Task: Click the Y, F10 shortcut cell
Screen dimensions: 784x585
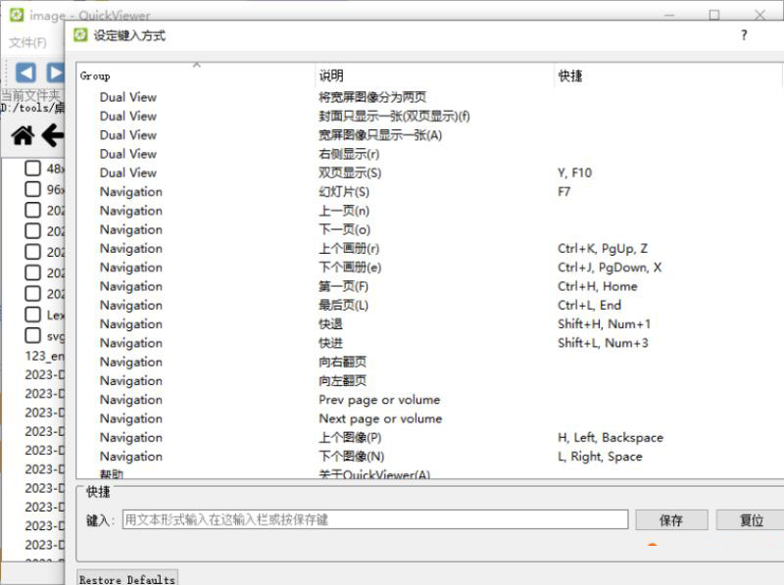Action: (x=574, y=173)
